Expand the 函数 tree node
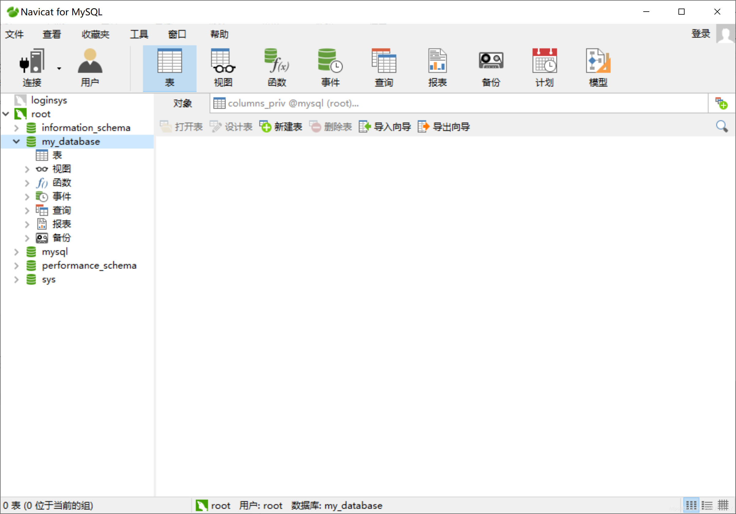Viewport: 736px width, 514px height. (x=27, y=183)
